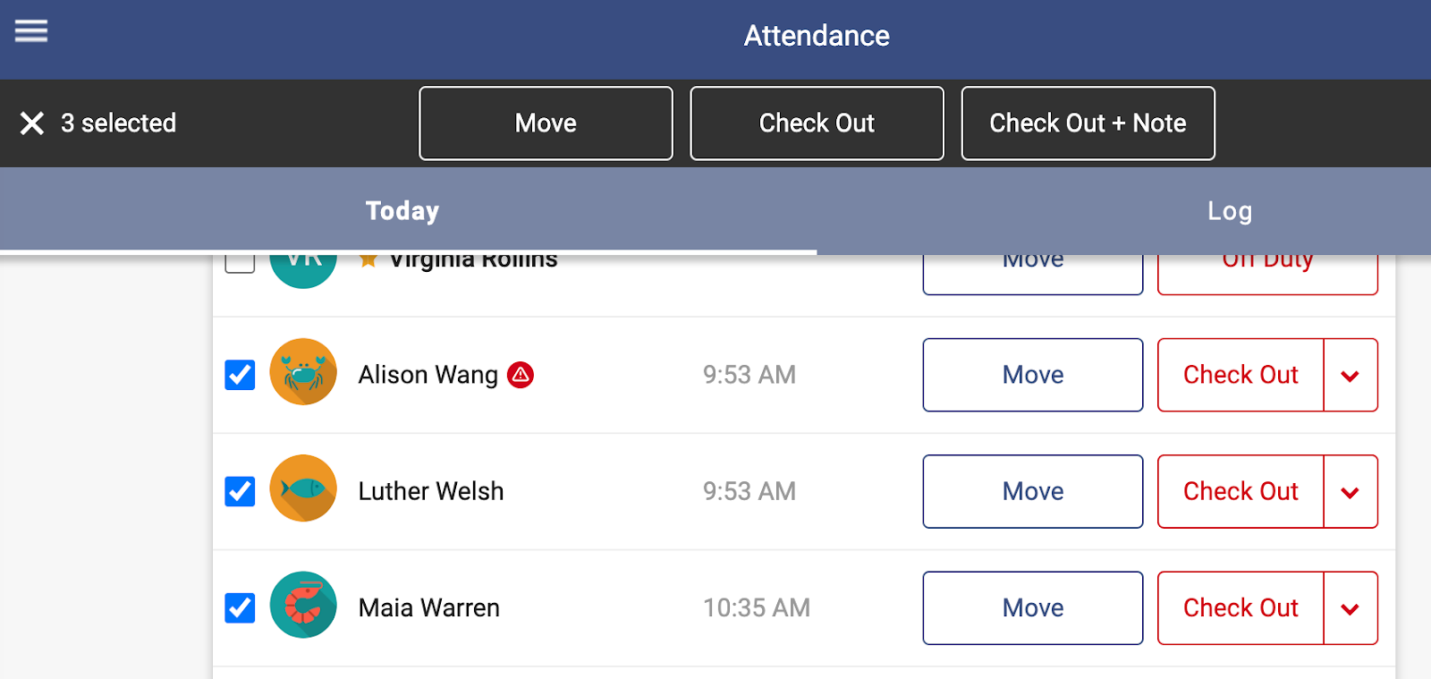Uncheck Luther Welsh's selection checkbox
The image size is (1431, 679).
click(x=240, y=491)
